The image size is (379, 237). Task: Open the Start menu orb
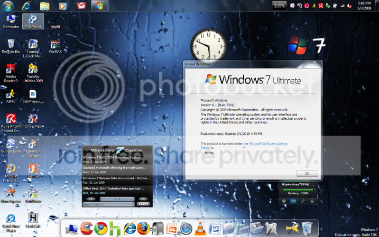[x=8, y=6]
